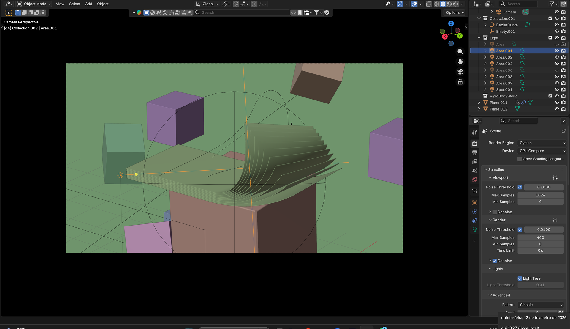Enable the Viewport Denoise checkbox
The width and height of the screenshot is (570, 329).
coord(495,212)
